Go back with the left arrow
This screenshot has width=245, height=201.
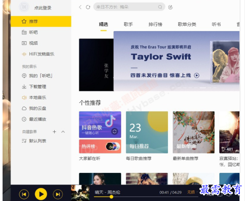[80, 7]
